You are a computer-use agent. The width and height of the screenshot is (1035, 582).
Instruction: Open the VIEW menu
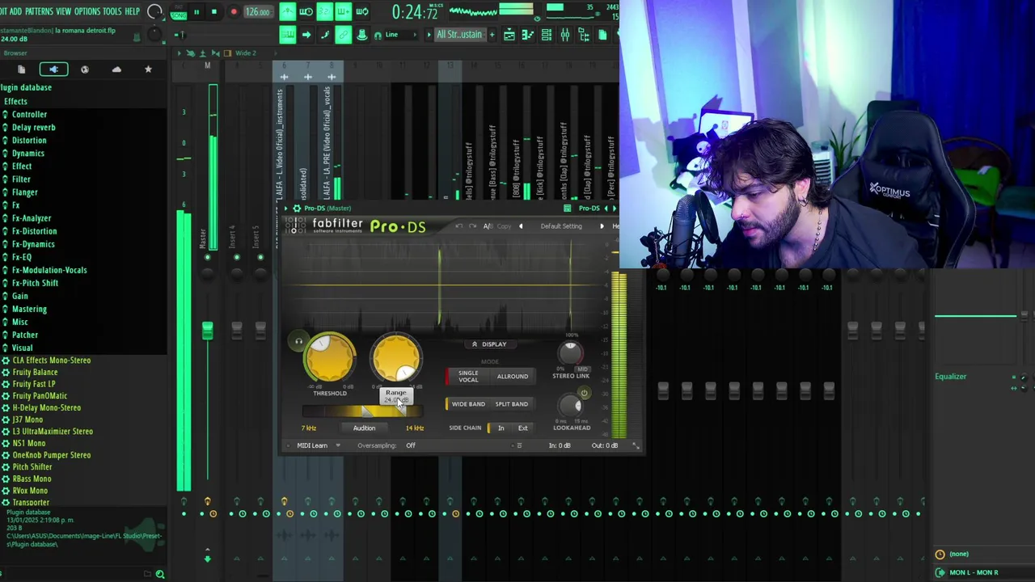[x=63, y=11]
